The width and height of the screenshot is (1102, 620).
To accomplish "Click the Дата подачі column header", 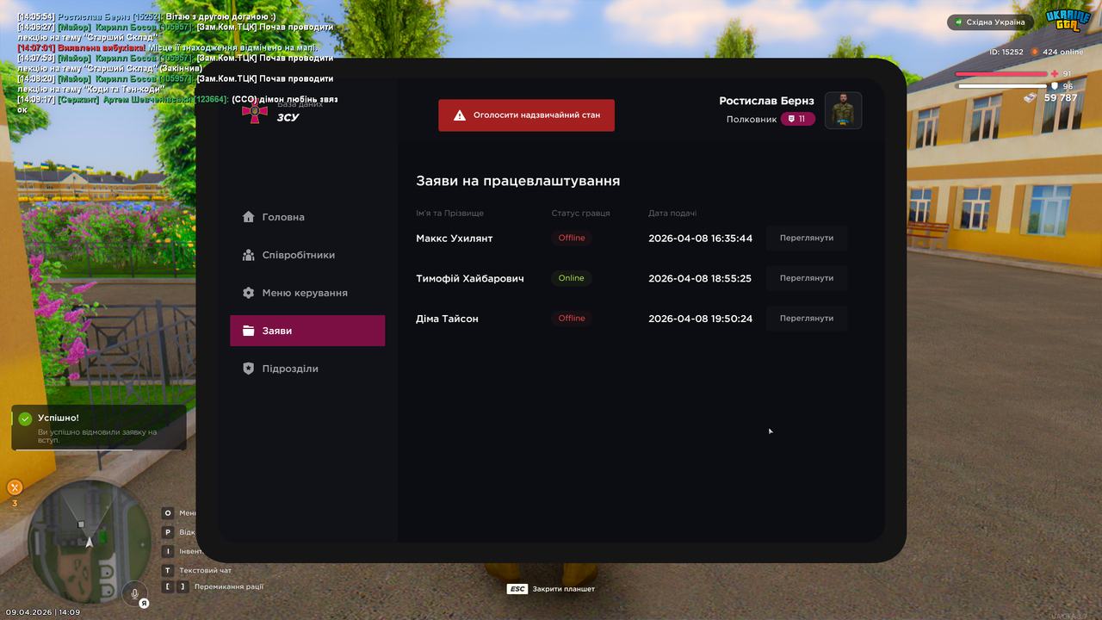I will click(672, 214).
